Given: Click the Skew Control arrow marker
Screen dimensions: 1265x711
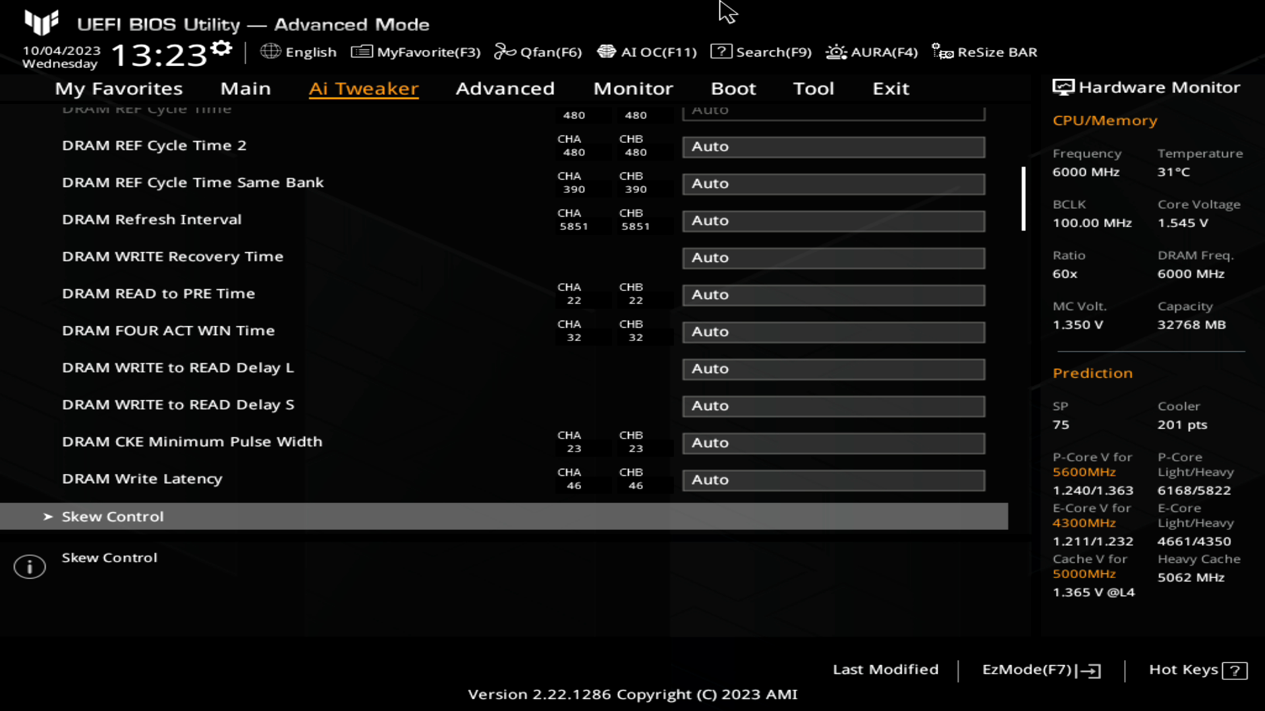Looking at the screenshot, I should [47, 517].
